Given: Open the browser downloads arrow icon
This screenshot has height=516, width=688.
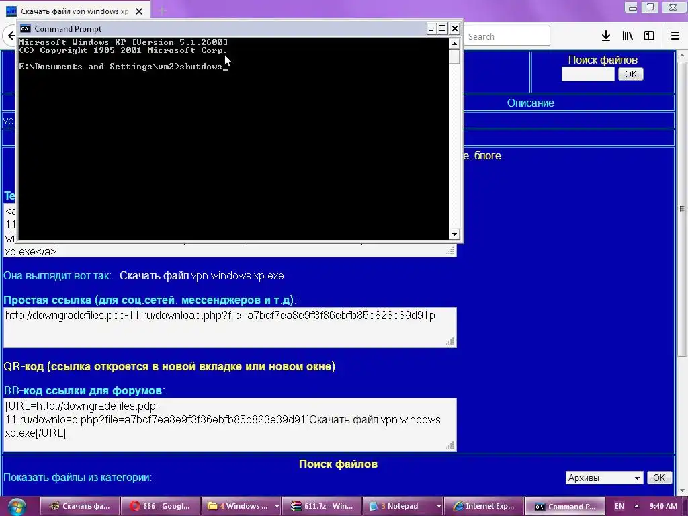Looking at the screenshot, I should coord(606,36).
